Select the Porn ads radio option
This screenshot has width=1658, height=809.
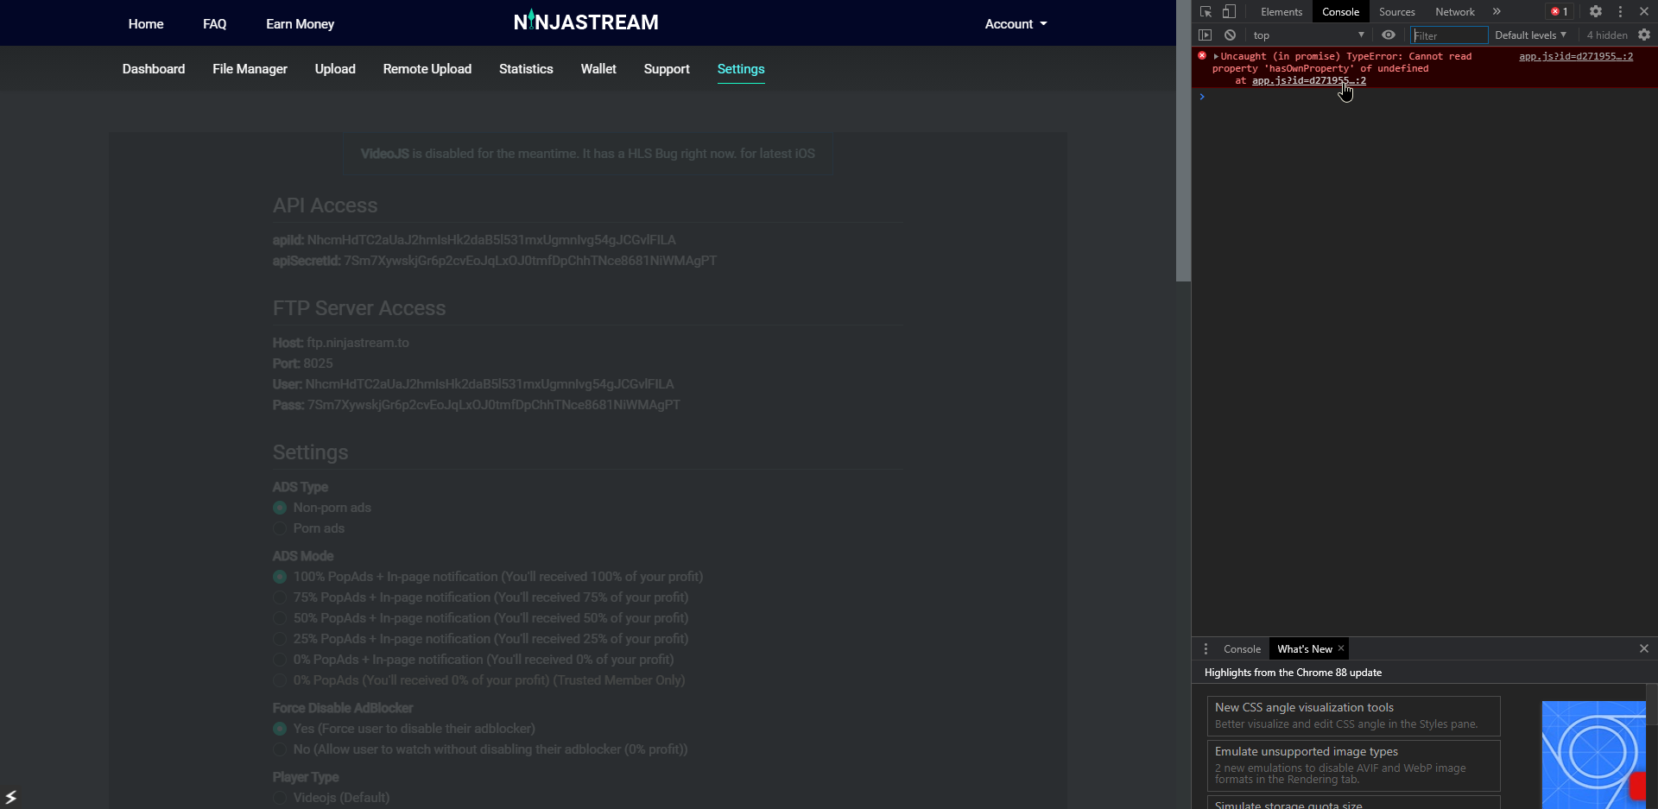[280, 528]
